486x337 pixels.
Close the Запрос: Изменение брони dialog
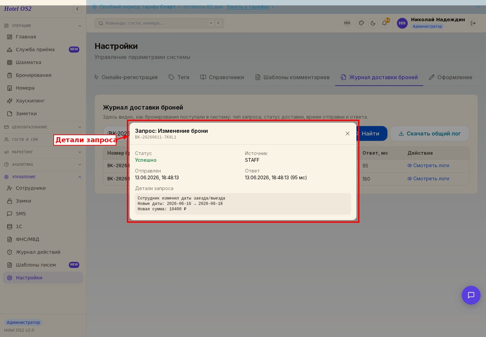click(348, 133)
